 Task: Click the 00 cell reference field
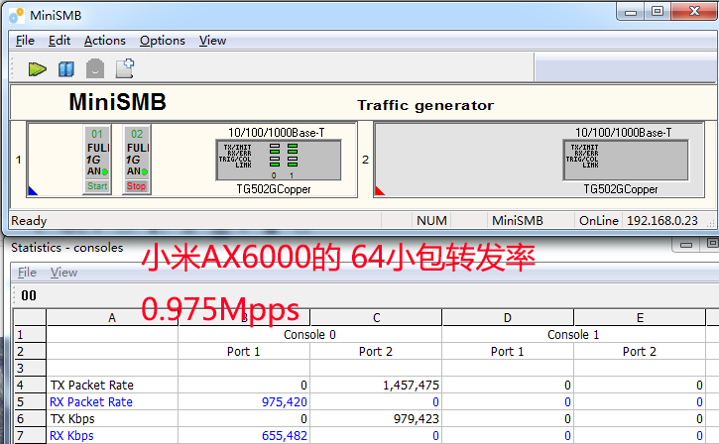click(x=29, y=295)
